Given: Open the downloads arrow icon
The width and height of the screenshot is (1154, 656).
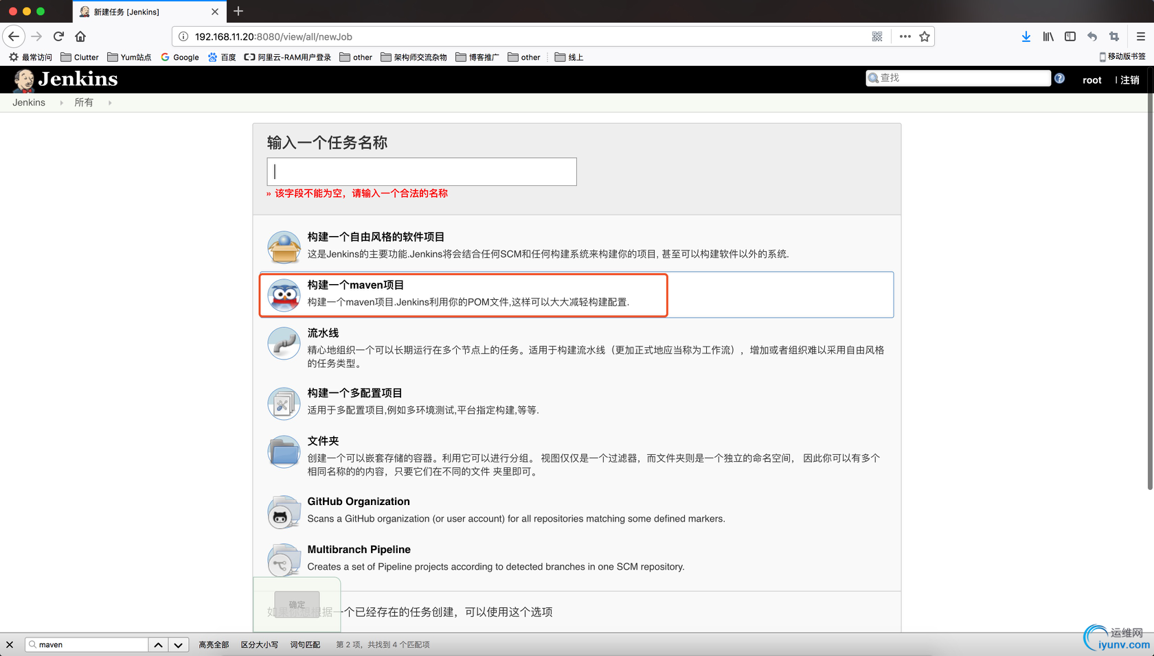Looking at the screenshot, I should point(1026,36).
